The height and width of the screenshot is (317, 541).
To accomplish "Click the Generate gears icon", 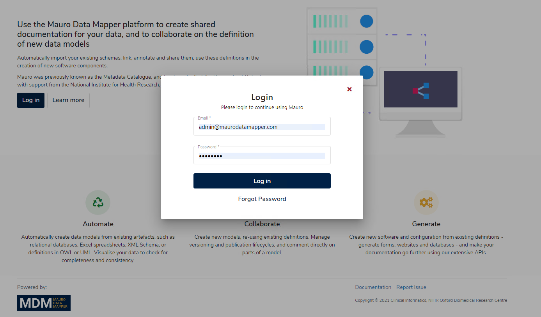I will pos(426,202).
